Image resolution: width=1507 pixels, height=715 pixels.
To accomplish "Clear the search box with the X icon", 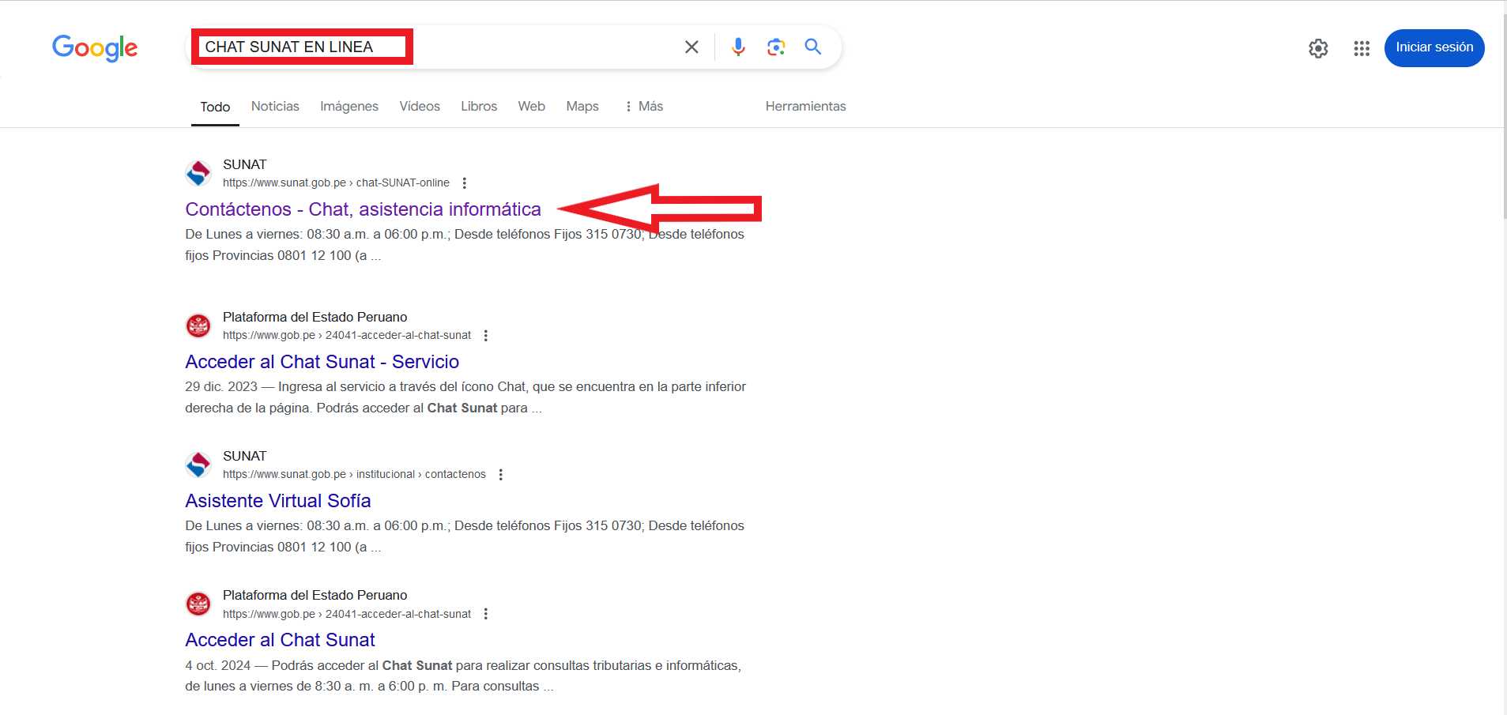I will (691, 47).
